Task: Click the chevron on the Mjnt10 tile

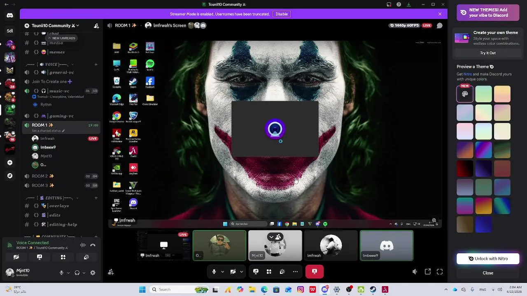Action: 271,237
